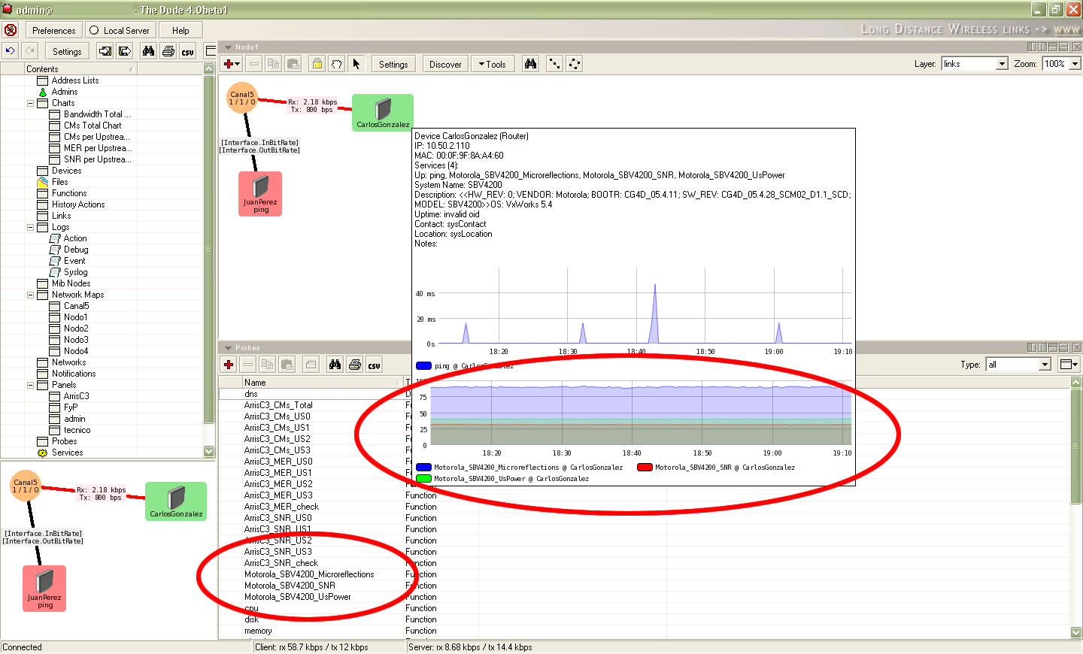Click the circular layout icon in map toolbar

(x=574, y=64)
